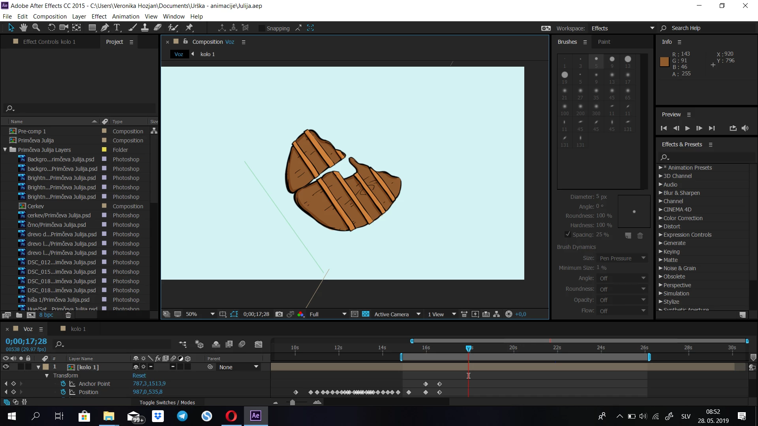Click the snapshot camera icon

pyautogui.click(x=279, y=314)
